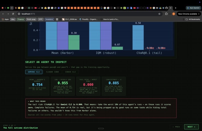Expand the idea bookmark folder
This screenshot has height=131, width=202.
pyautogui.click(x=13, y=19)
